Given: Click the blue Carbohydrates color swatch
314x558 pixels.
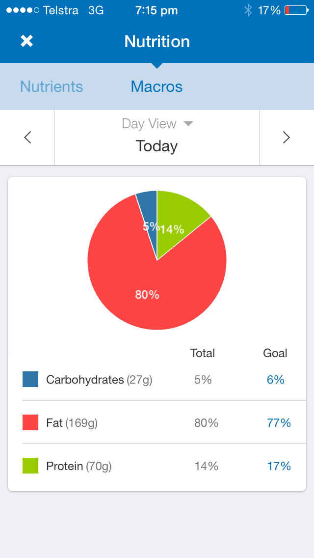Looking at the screenshot, I should coord(30,379).
